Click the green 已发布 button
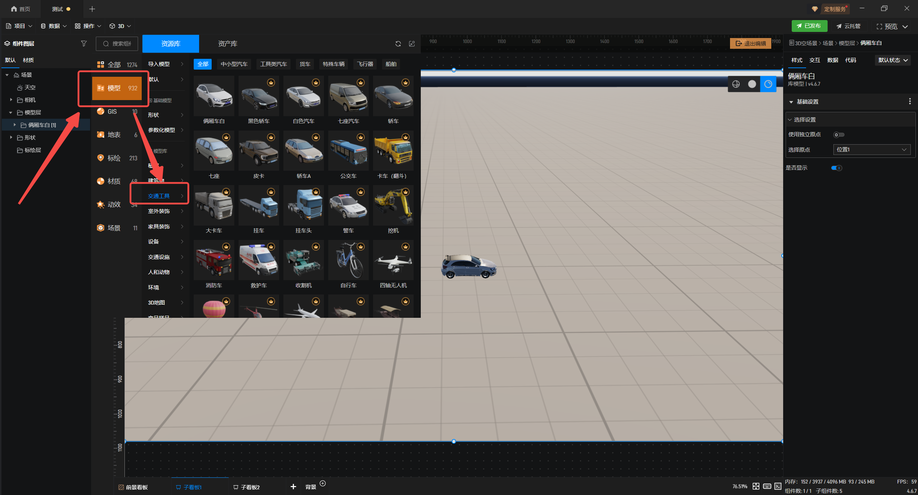The height and width of the screenshot is (495, 918). tap(809, 26)
